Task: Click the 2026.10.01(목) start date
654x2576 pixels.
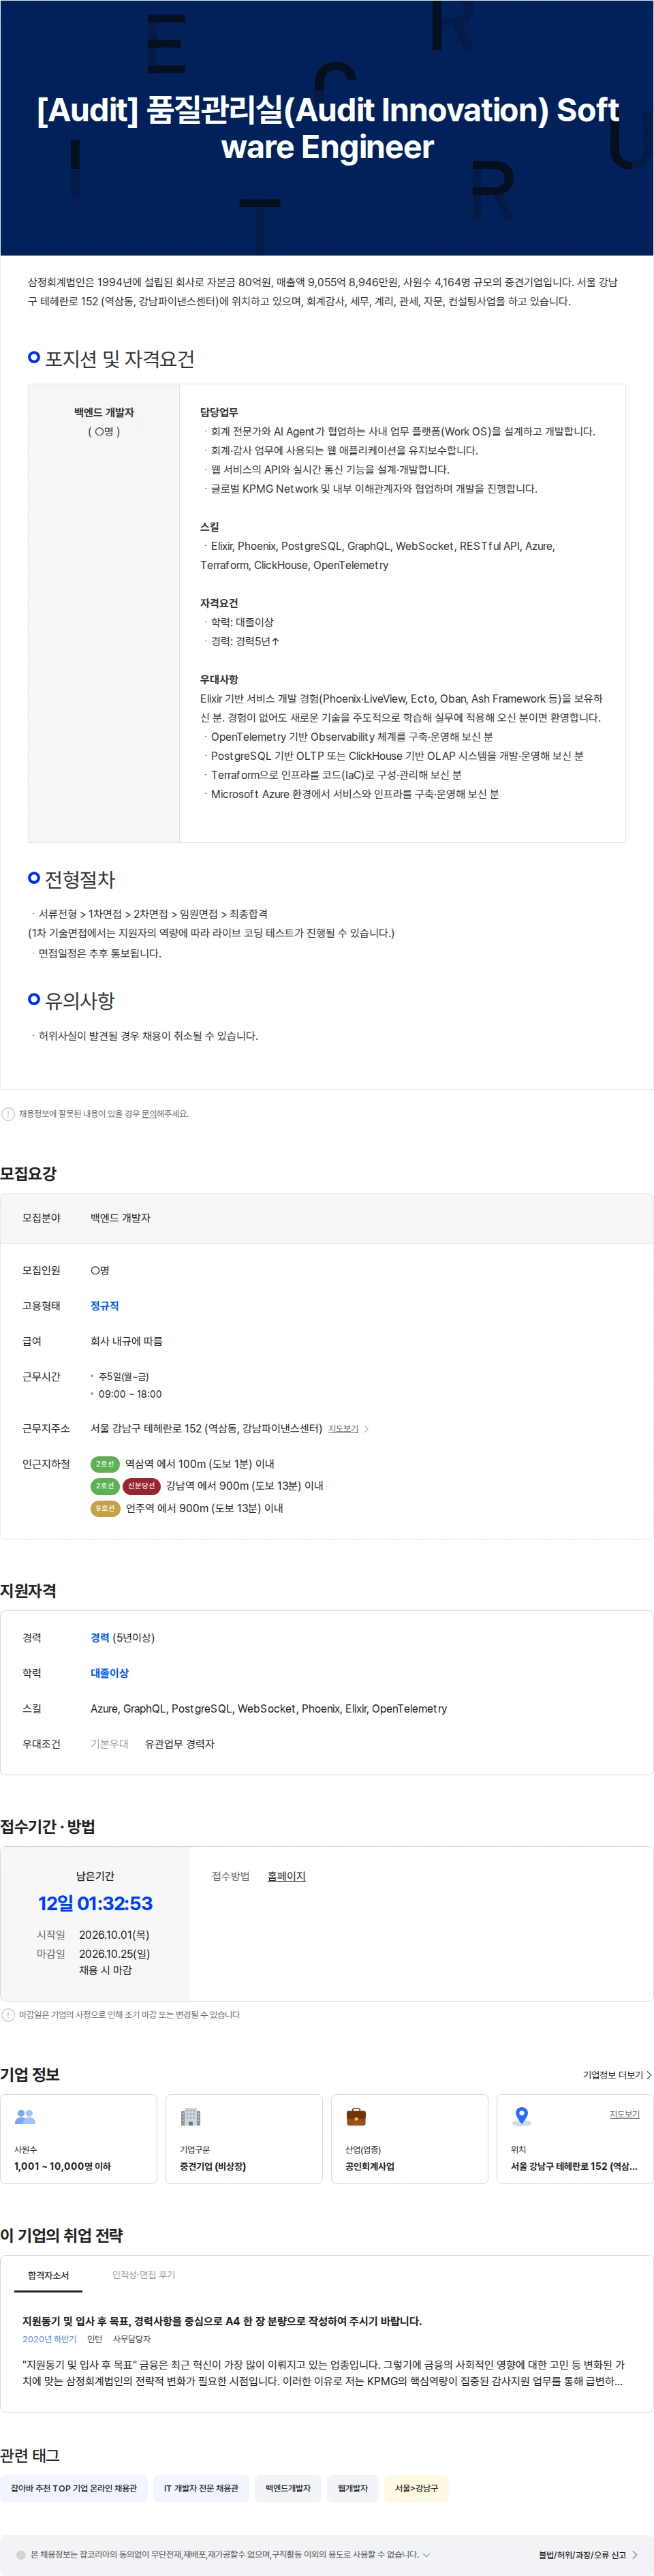Action: tap(114, 1935)
